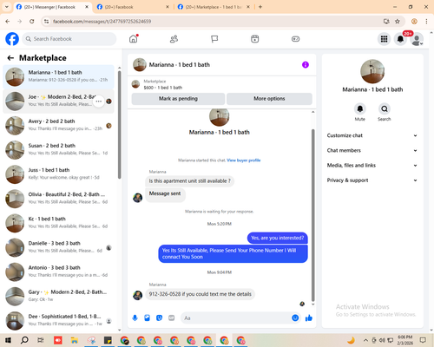The width and height of the screenshot is (434, 347).
Task: Click the browser address bar URL
Action: point(102,21)
